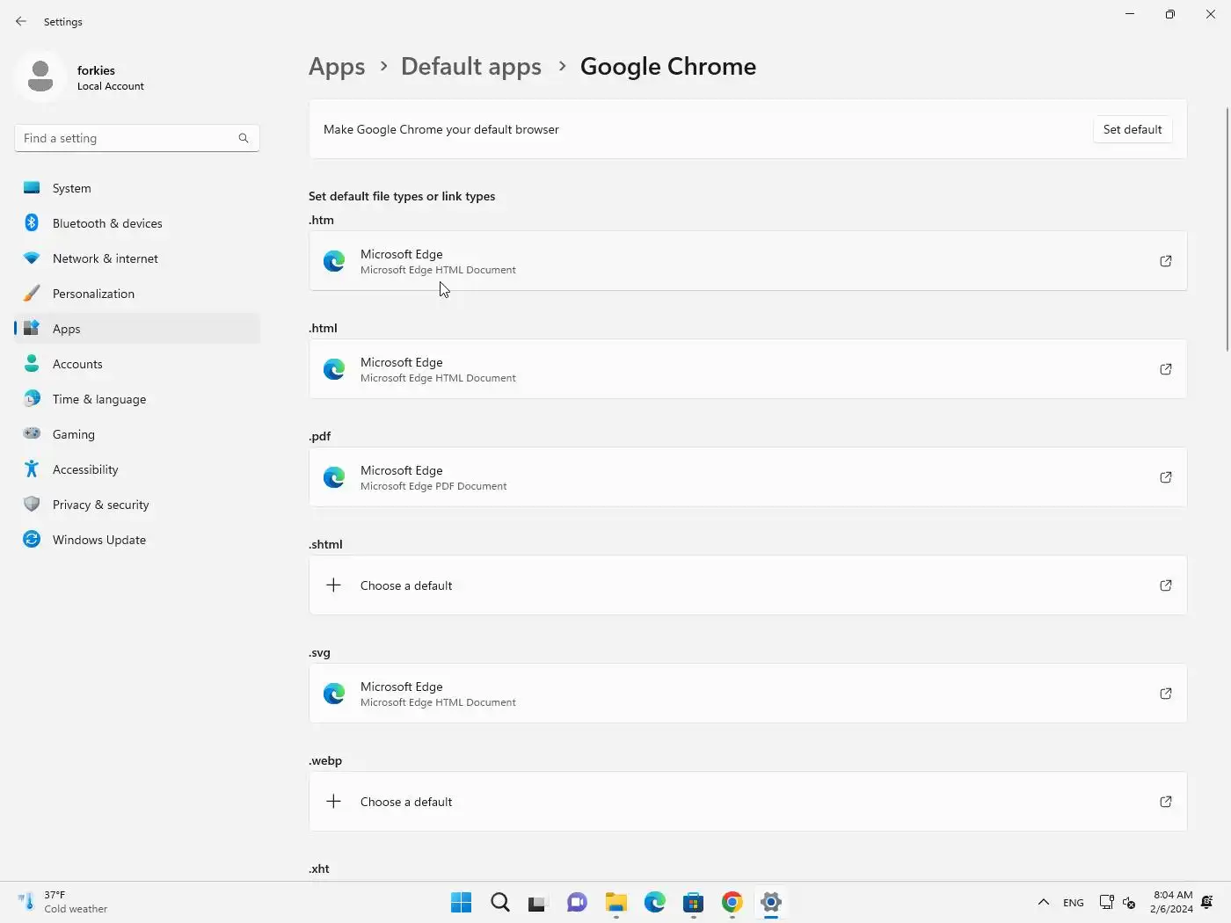This screenshot has height=923, width=1231.
Task: Open the .webp external-link icon
Action: [1166, 802]
